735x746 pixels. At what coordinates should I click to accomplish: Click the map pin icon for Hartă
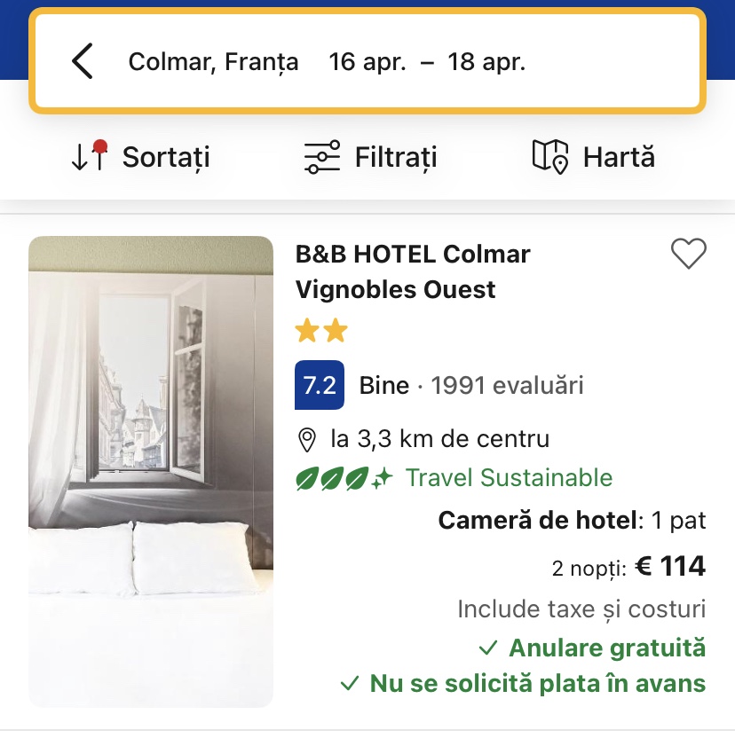550,157
